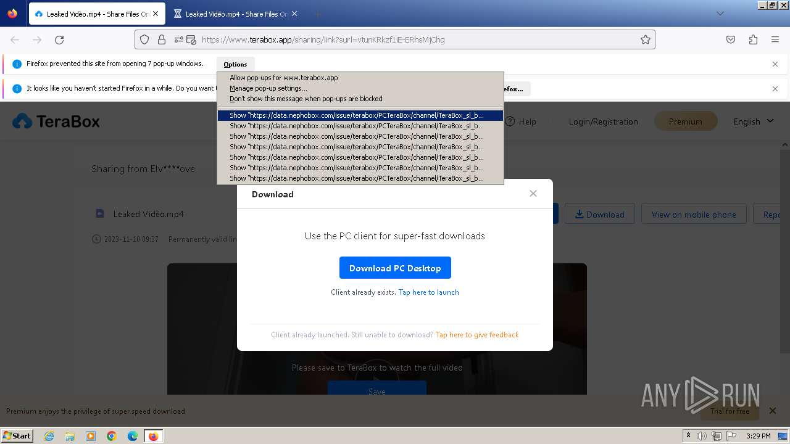The image size is (790, 444).
Task: Open the tracking protection shield icon
Action: pos(144,39)
